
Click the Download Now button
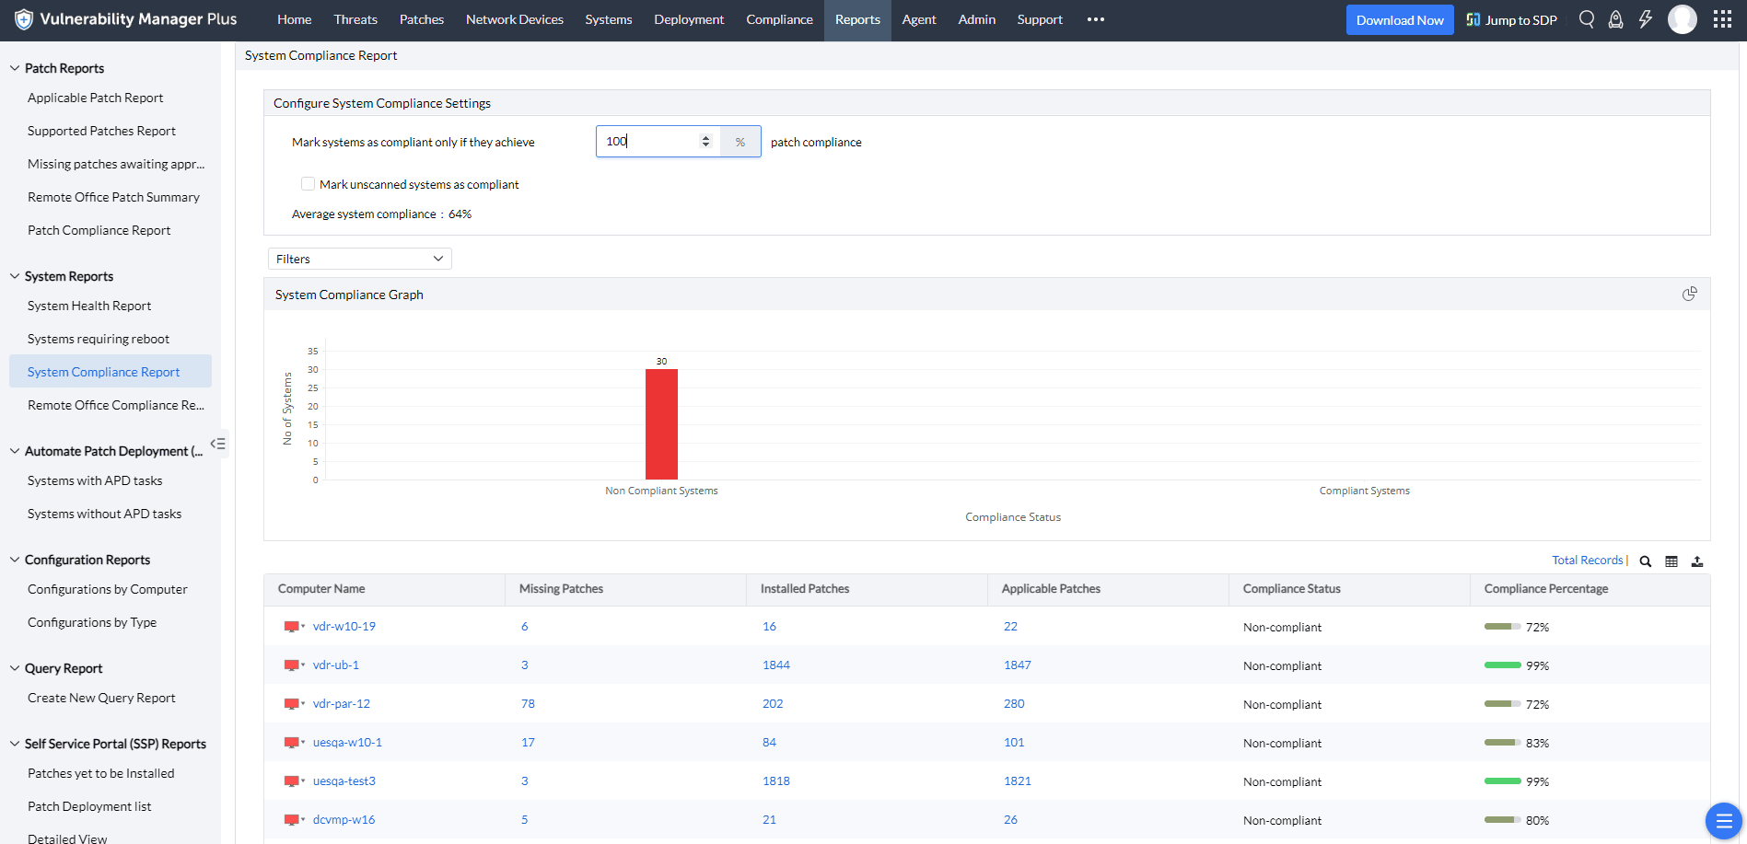click(1399, 20)
